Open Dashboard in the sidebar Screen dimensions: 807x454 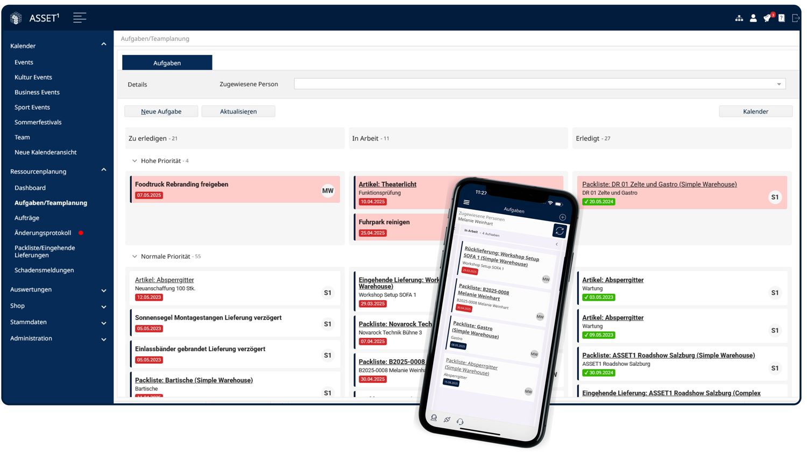pyautogui.click(x=30, y=188)
